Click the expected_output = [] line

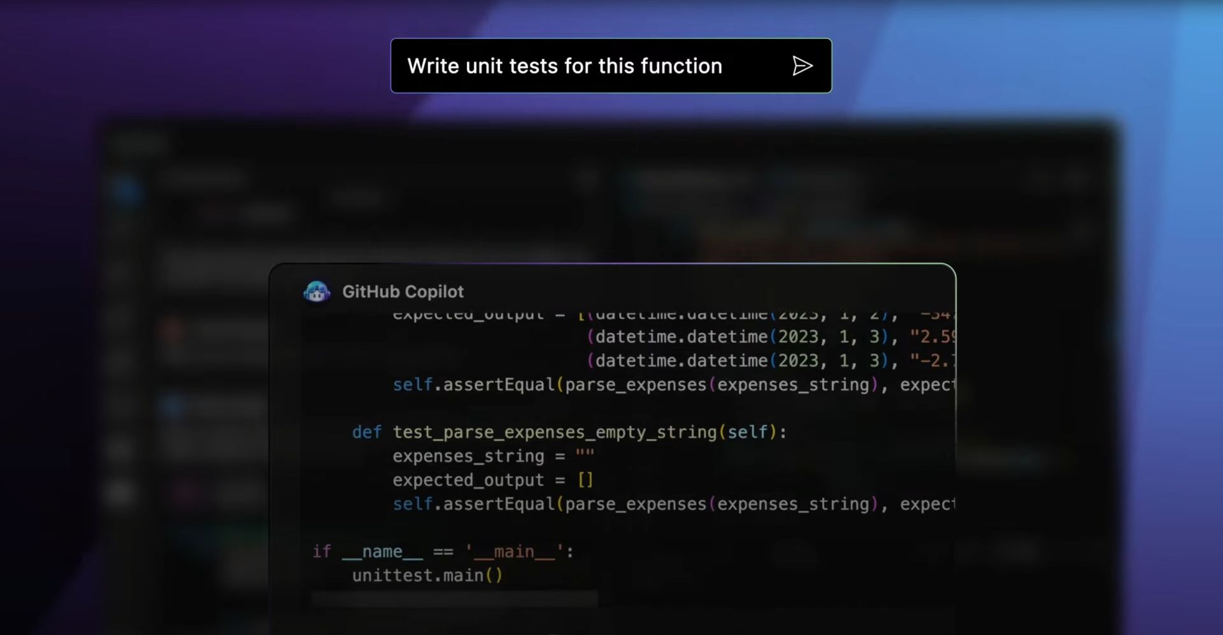tap(492, 480)
